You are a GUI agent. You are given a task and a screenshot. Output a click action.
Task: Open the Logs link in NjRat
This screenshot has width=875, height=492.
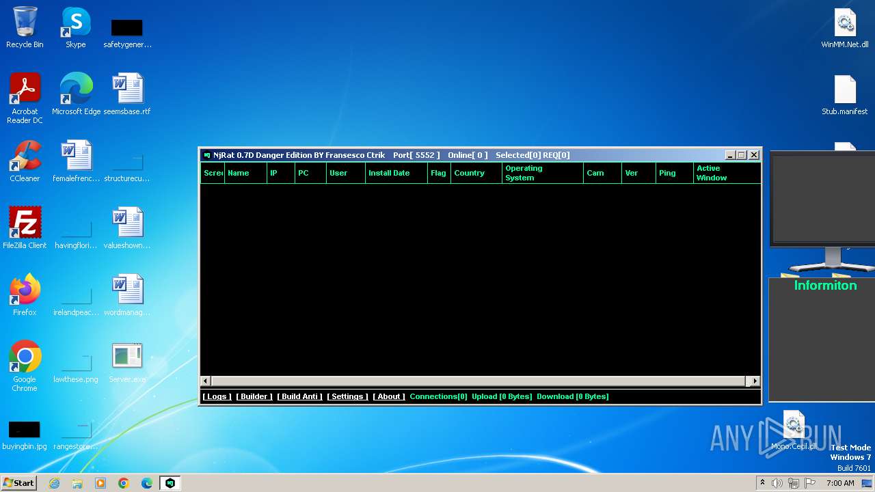click(217, 396)
